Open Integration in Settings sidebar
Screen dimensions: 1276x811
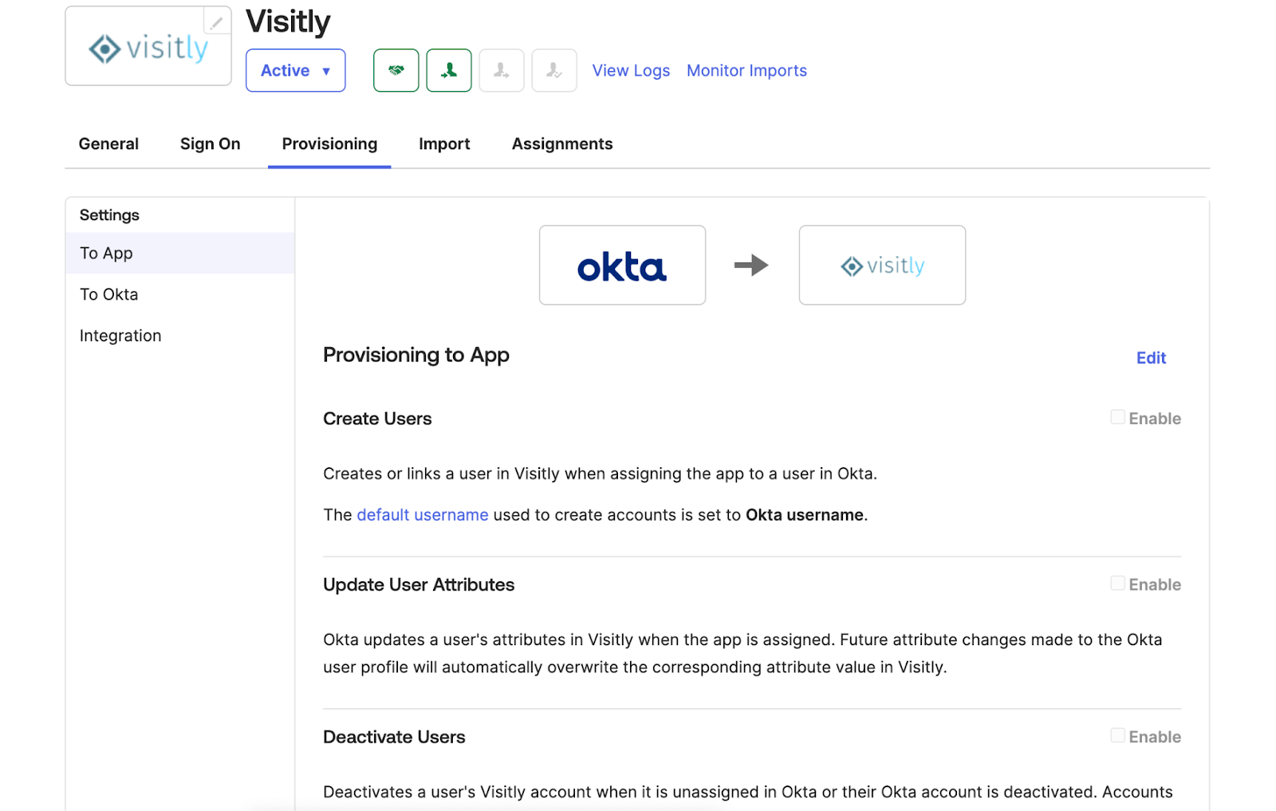click(180, 336)
